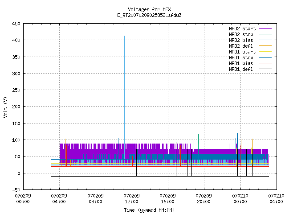Click the x-axis tick 070209 08:00

[95, 199]
